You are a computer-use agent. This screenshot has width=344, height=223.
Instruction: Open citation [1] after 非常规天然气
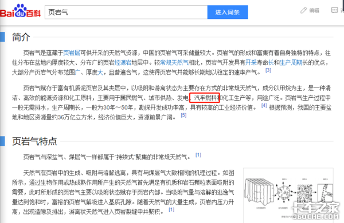(198, 155)
